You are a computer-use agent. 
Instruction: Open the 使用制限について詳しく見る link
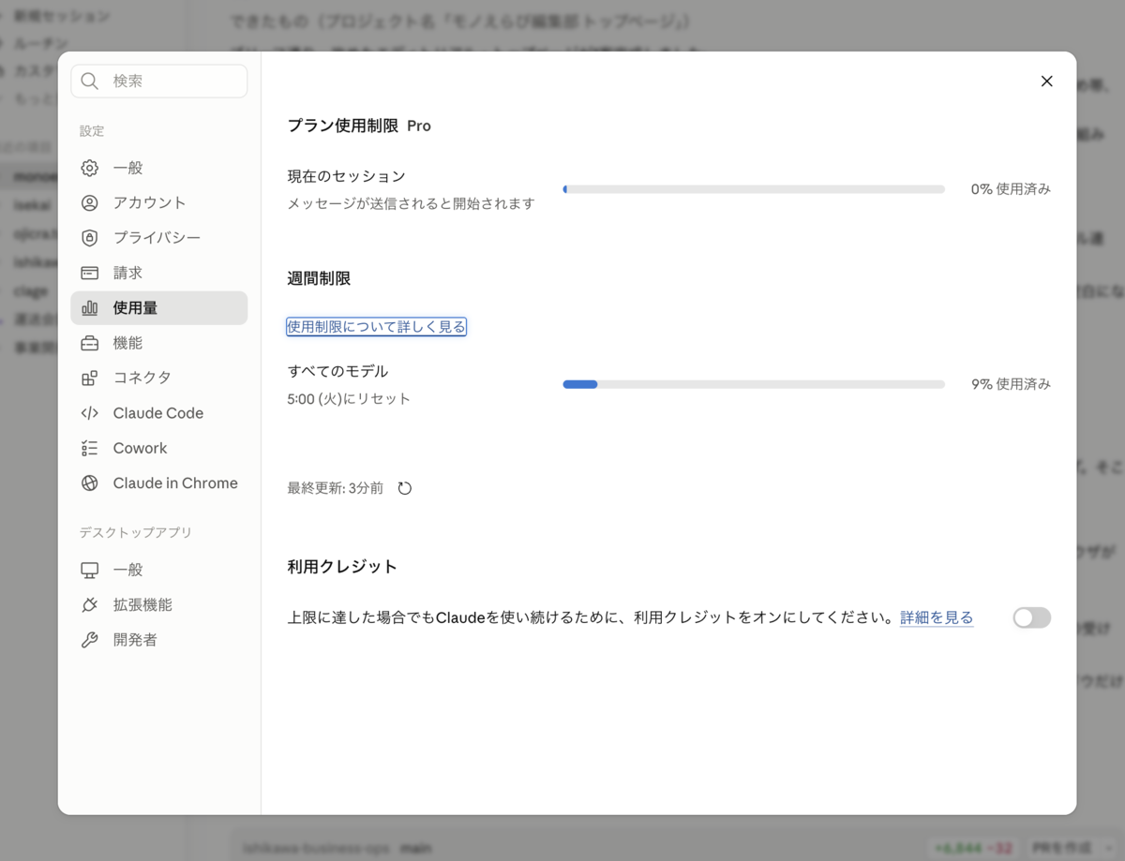click(376, 327)
